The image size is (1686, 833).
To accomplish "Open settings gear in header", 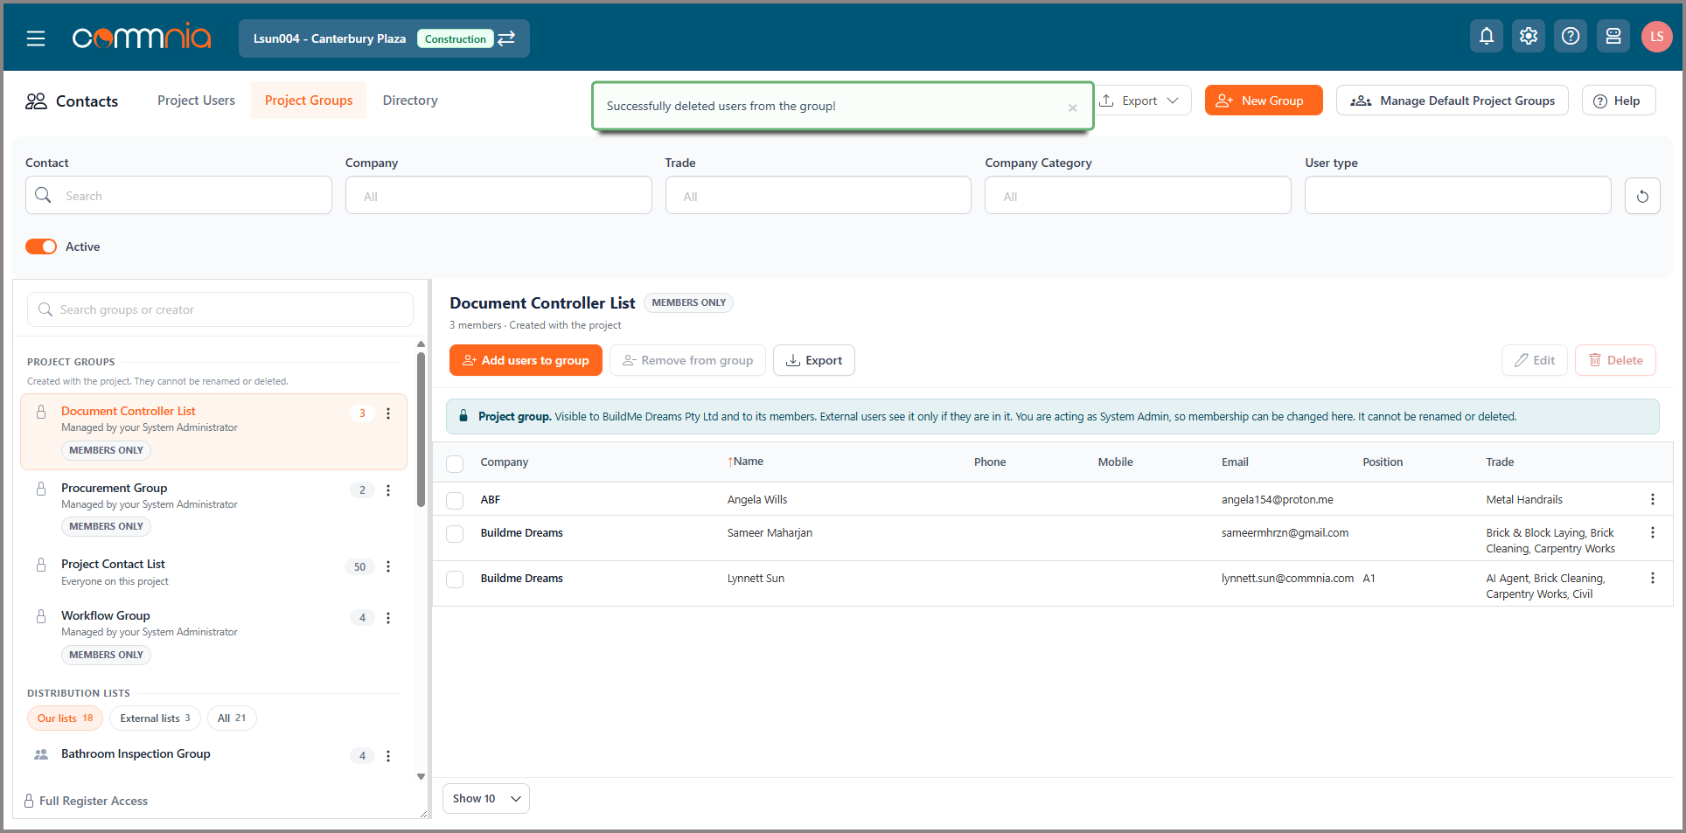I will point(1529,36).
